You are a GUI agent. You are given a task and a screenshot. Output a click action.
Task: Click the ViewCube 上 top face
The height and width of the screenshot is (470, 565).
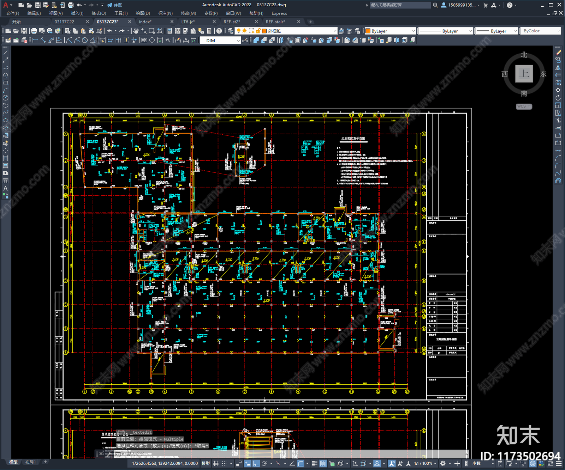point(524,74)
